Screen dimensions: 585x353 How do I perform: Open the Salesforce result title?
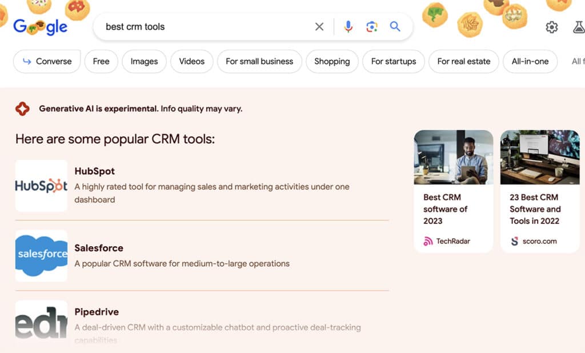pos(99,248)
